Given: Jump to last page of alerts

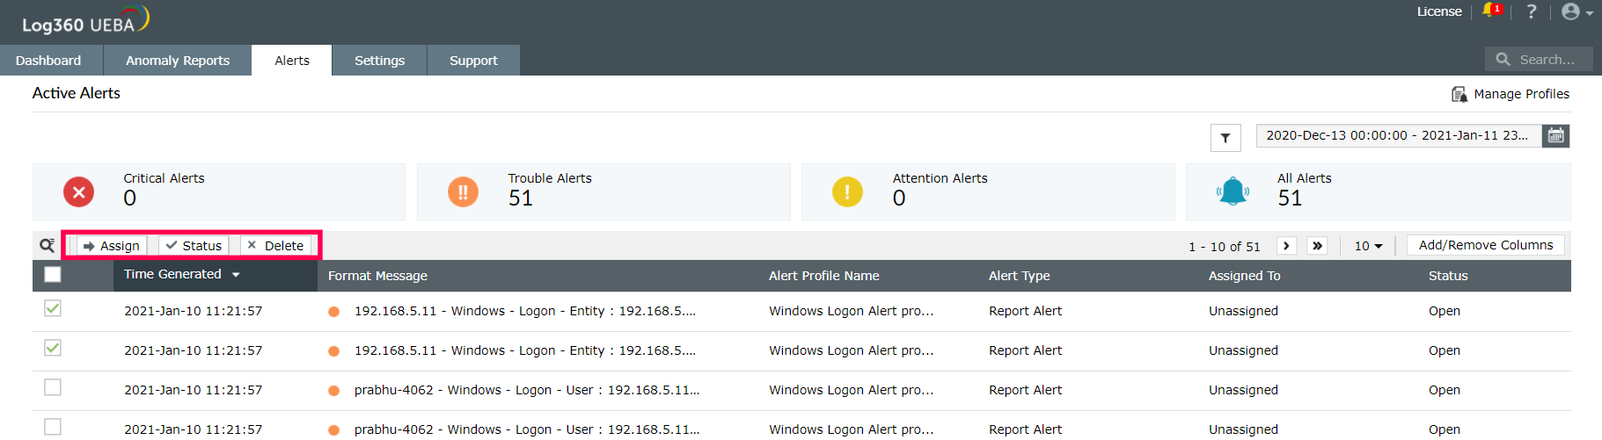Looking at the screenshot, I should 1317,246.
